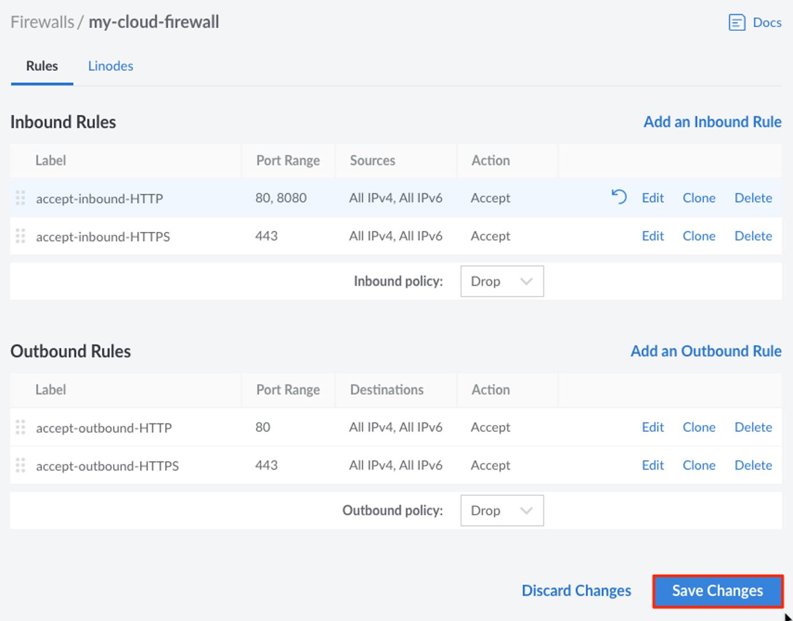Navigate back using the Firewalls breadcrumb
Screen dimensions: 793x621
(x=42, y=22)
